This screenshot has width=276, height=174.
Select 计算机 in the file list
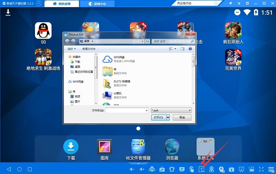[115, 95]
